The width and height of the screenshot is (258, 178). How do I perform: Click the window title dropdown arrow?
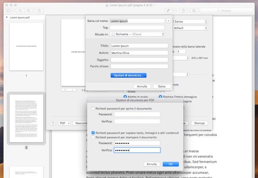click(154, 5)
